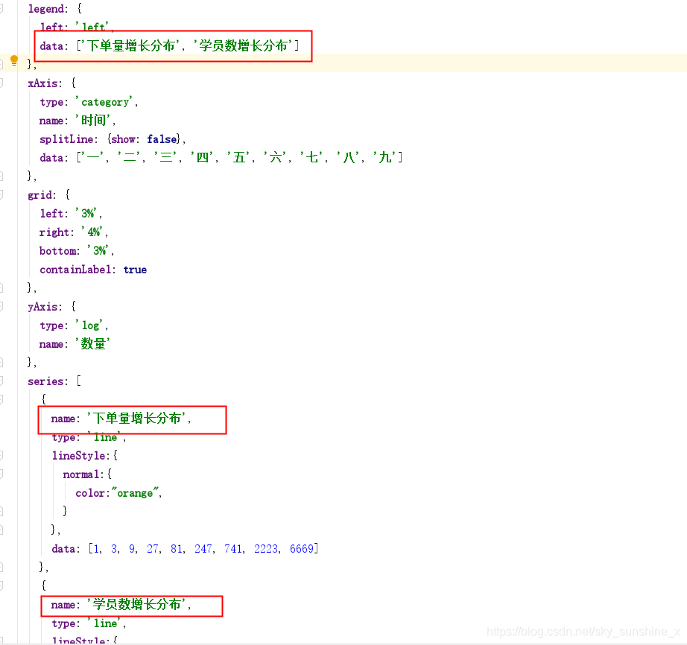Click the 'category' string value

[x=105, y=102]
